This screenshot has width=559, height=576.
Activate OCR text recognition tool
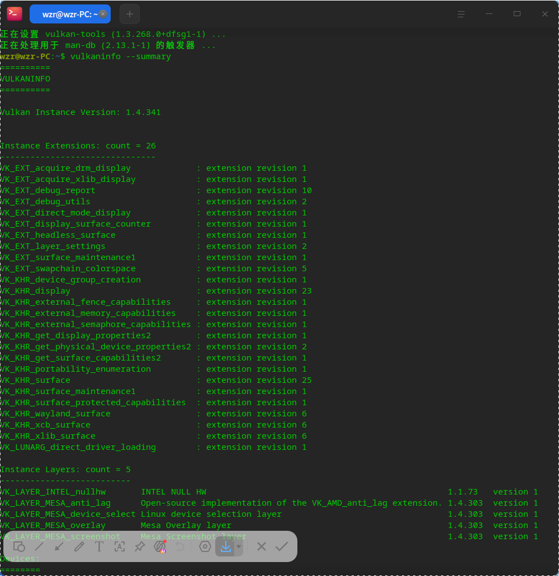(120, 546)
